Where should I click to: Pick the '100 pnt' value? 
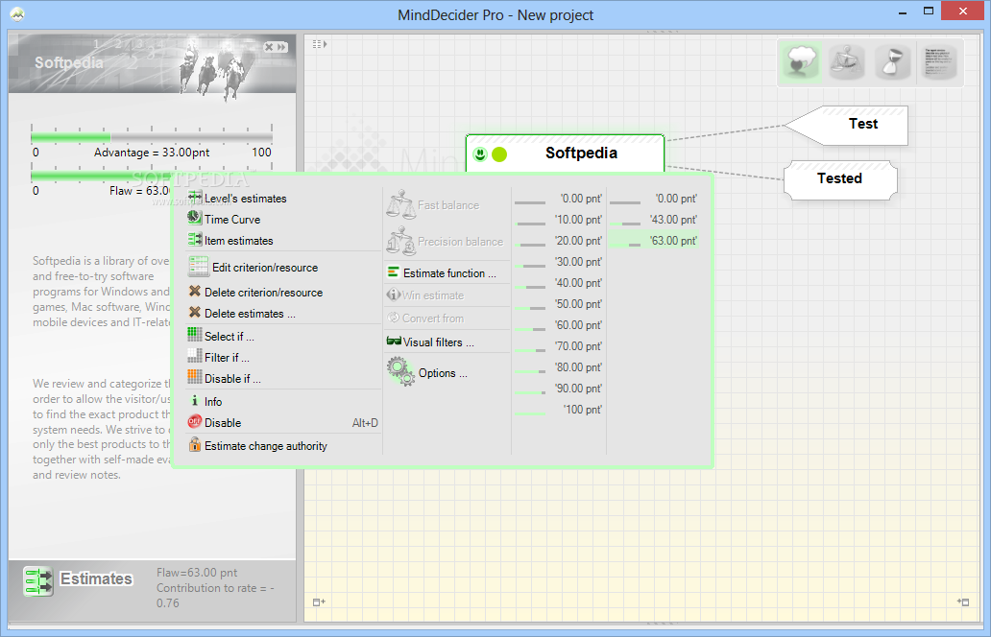(559, 409)
